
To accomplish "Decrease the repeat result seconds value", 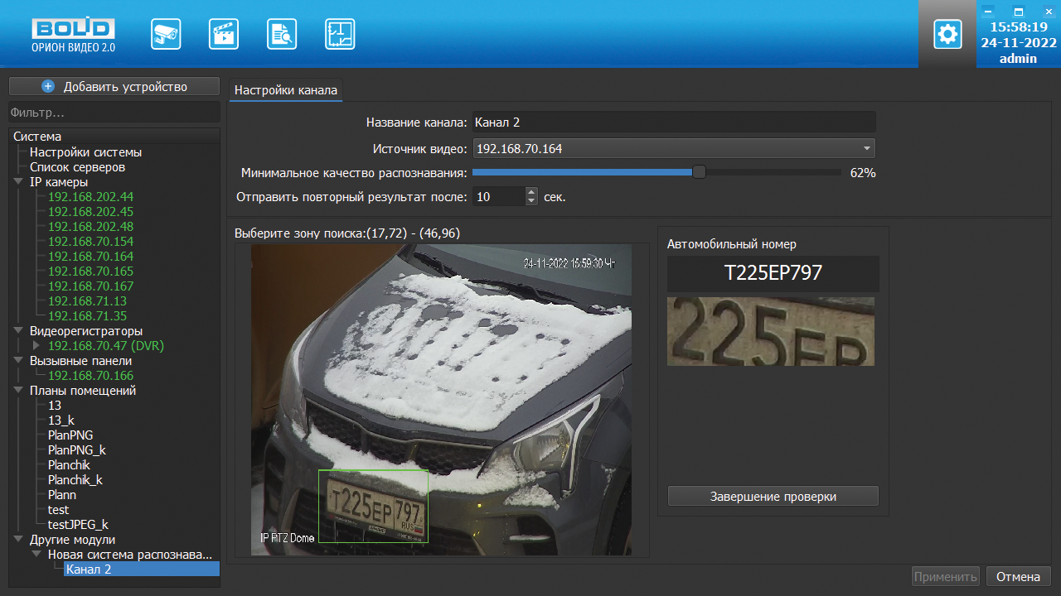I will (532, 201).
